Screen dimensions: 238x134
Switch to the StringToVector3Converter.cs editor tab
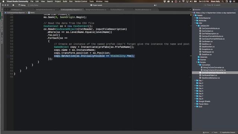(96, 10)
